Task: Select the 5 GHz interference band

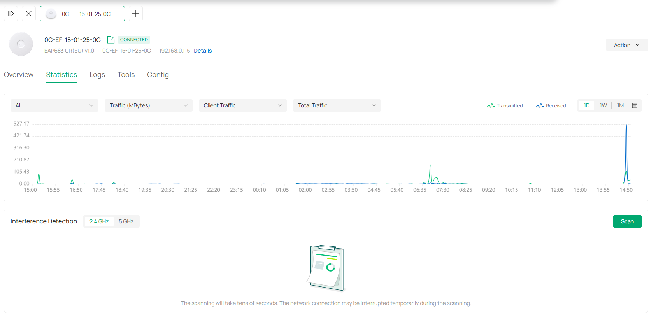Action: pos(126,221)
